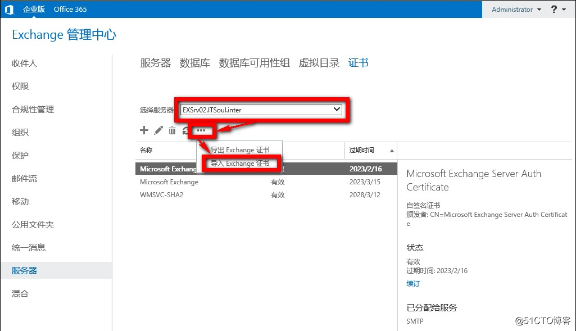Open 权限 in left navigation

(x=20, y=87)
